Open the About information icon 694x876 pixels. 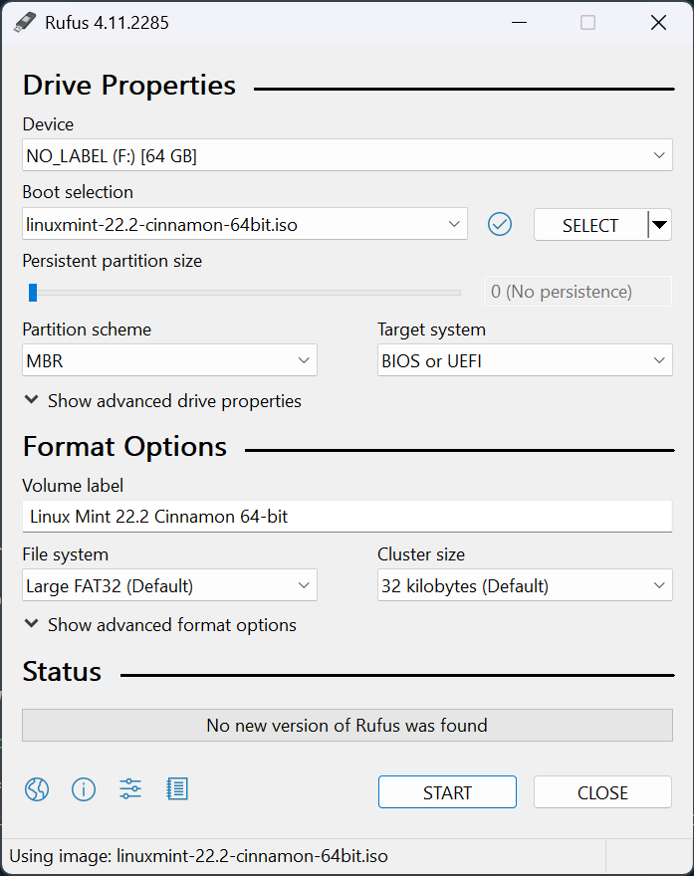point(84,790)
